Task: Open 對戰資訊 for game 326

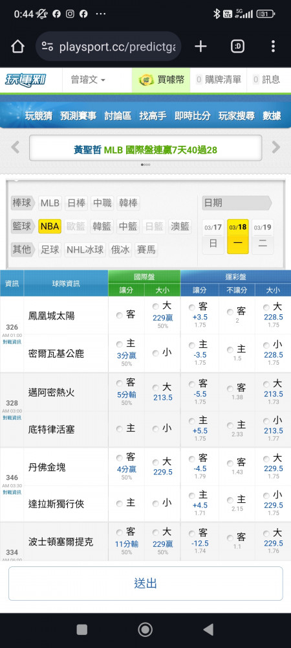Action: point(12,341)
